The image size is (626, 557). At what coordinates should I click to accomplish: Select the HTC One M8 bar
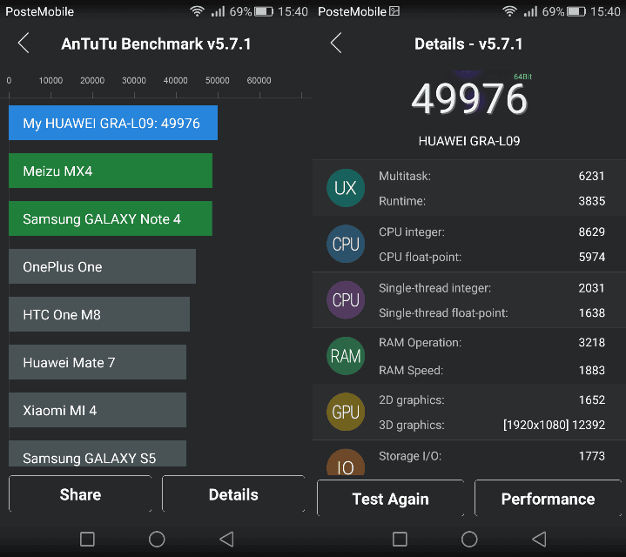[99, 314]
